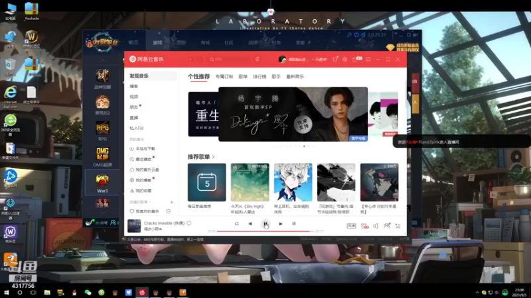Click the NetEase Cloud Music logo
The width and height of the screenshot is (531, 298).
pos(147,59)
